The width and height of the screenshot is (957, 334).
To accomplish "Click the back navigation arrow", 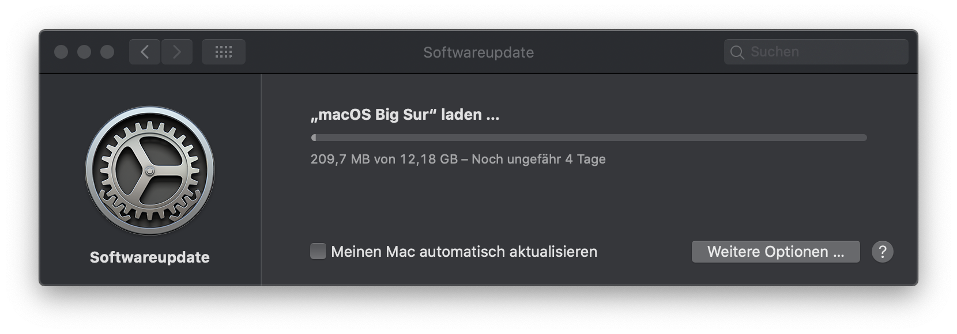I will [144, 52].
